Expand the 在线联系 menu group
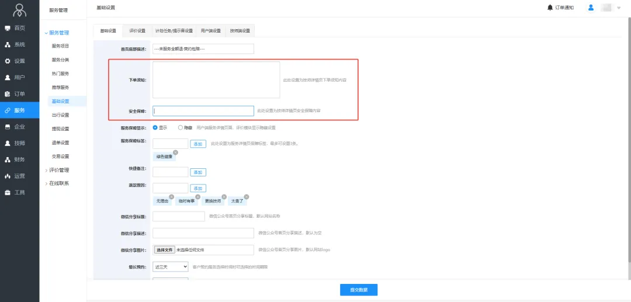 click(x=58, y=183)
